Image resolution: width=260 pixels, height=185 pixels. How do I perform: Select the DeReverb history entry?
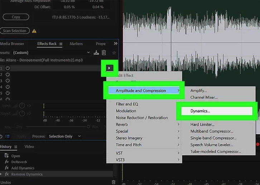click(x=19, y=162)
